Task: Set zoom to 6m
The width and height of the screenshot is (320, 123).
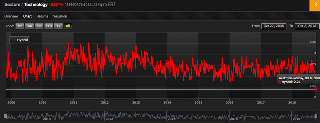Action: (x=39, y=26)
